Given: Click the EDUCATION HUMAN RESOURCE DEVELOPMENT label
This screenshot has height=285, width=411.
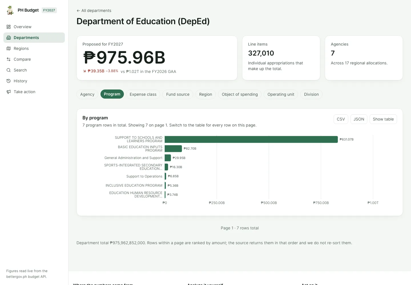Looking at the screenshot, I should 136,195.
